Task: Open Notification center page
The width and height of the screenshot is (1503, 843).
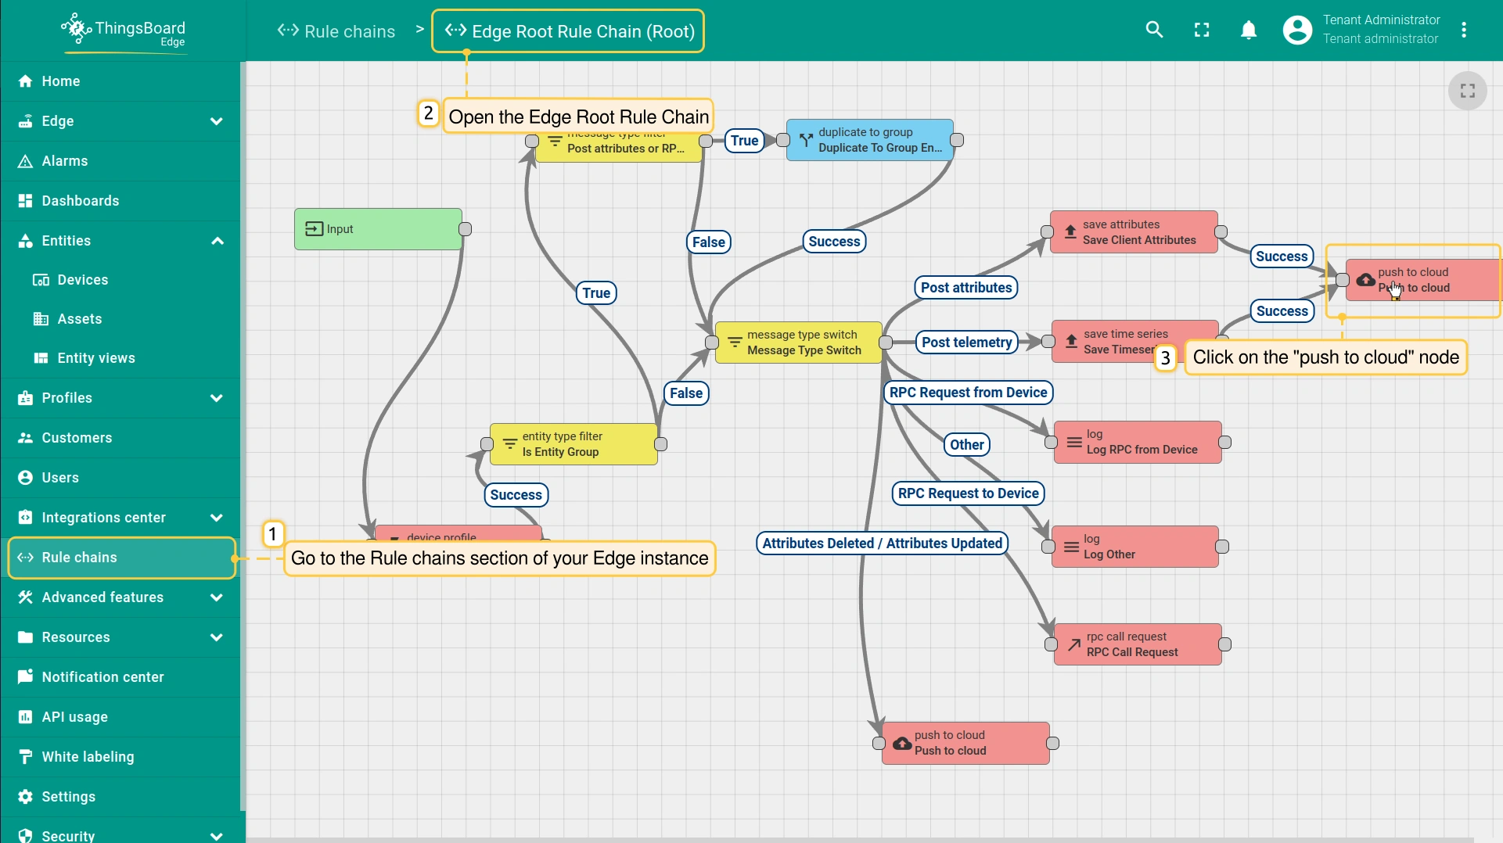Action: (x=102, y=677)
